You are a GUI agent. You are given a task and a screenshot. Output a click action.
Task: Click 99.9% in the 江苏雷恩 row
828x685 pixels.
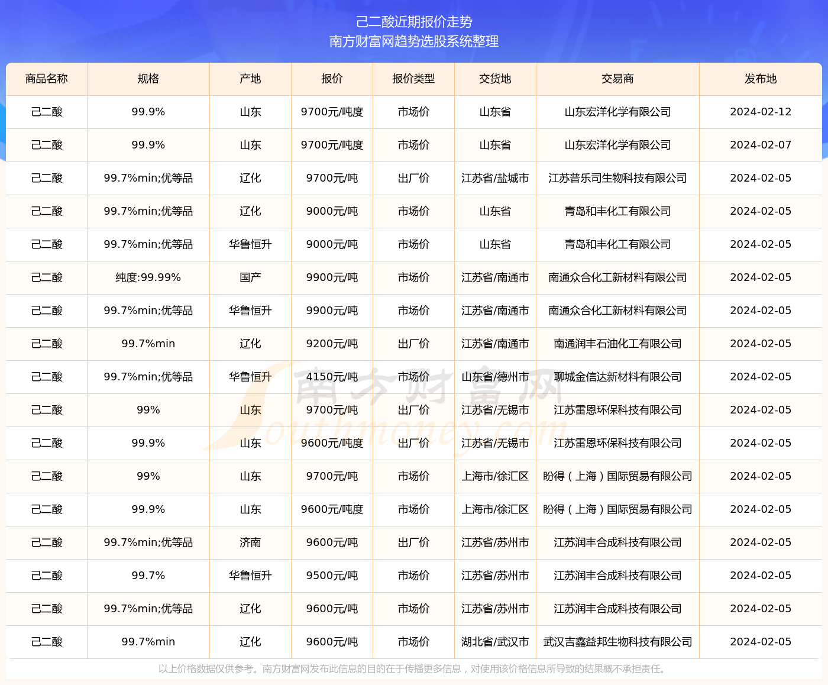click(x=148, y=443)
